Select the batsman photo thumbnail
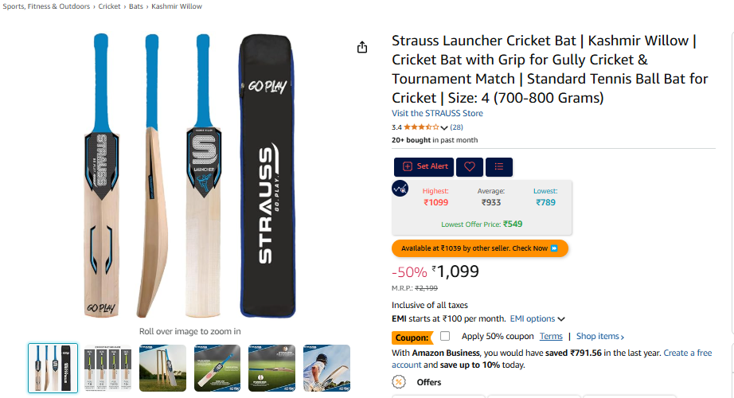The width and height of the screenshot is (734, 398). [326, 368]
